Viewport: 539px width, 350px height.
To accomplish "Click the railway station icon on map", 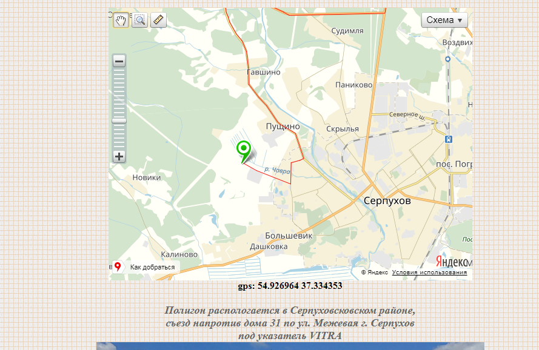I will [x=449, y=139].
